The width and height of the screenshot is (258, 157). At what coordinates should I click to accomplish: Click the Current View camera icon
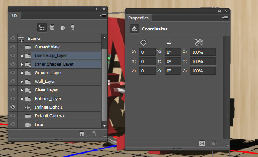tap(28, 48)
